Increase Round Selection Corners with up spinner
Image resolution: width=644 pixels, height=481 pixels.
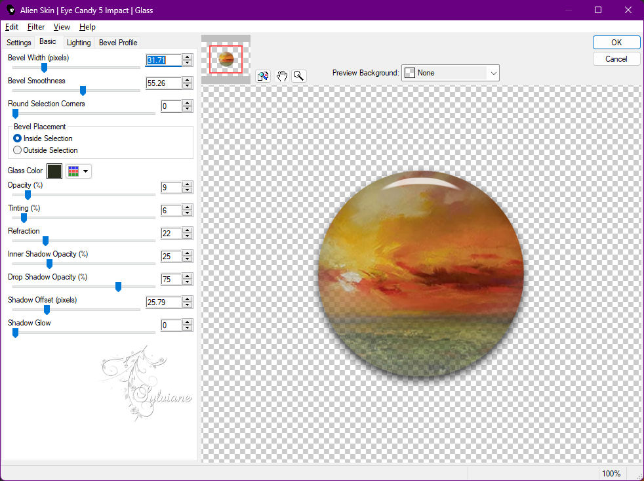click(188, 103)
